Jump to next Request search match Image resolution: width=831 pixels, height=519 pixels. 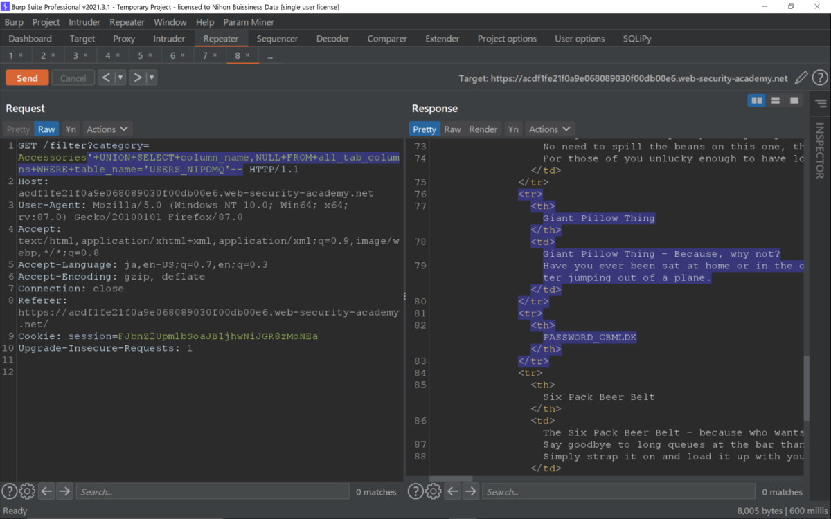(64, 491)
